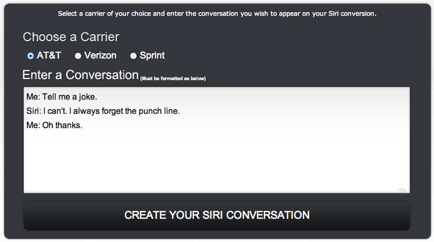Click the word 'joke' in the conversation
The height and width of the screenshot is (242, 434).
(87, 97)
